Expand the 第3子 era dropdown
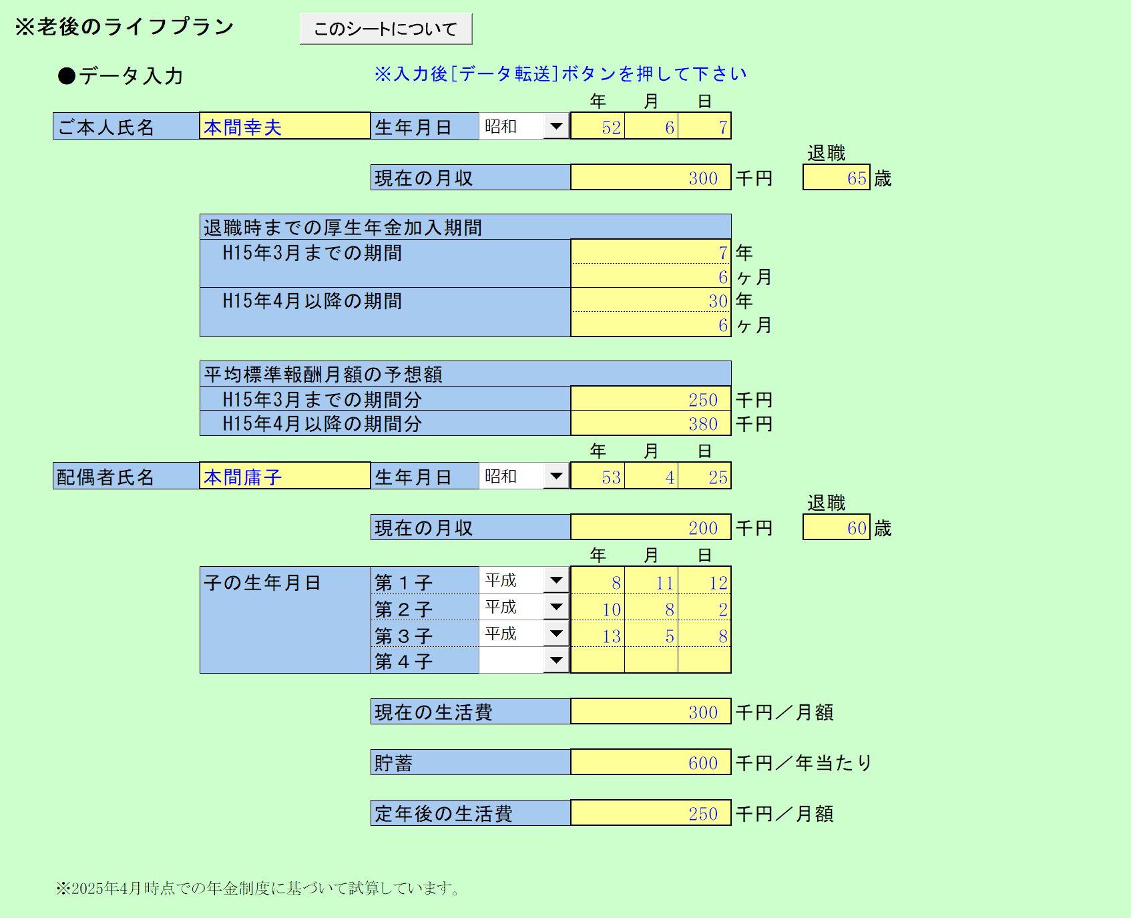Image resolution: width=1131 pixels, height=918 pixels. tap(556, 634)
